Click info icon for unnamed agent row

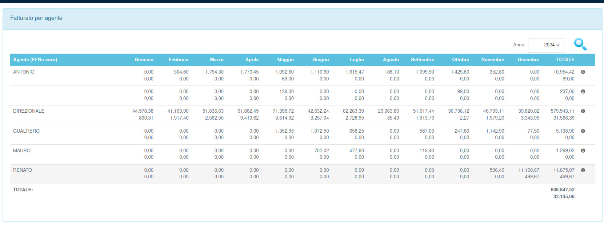(x=583, y=92)
